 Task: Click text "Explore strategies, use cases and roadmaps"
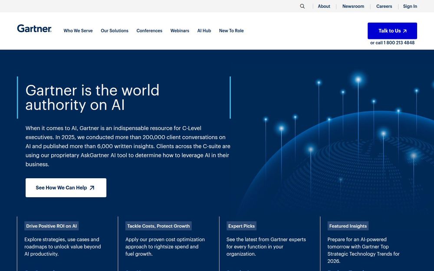tap(62, 247)
